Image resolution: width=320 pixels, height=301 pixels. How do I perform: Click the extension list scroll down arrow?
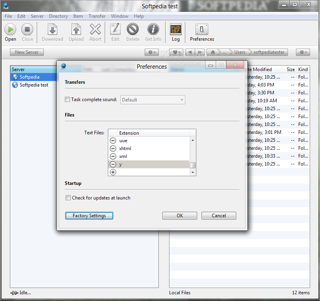[193, 173]
